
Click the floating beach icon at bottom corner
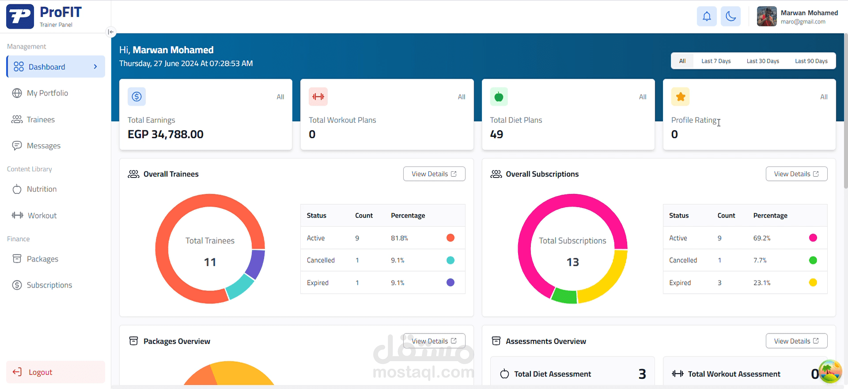tap(830, 371)
